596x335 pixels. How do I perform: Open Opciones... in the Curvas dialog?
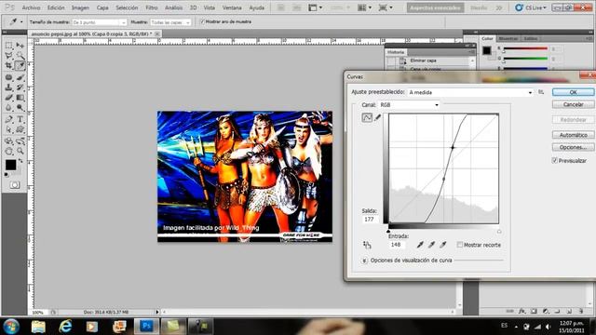coord(574,147)
